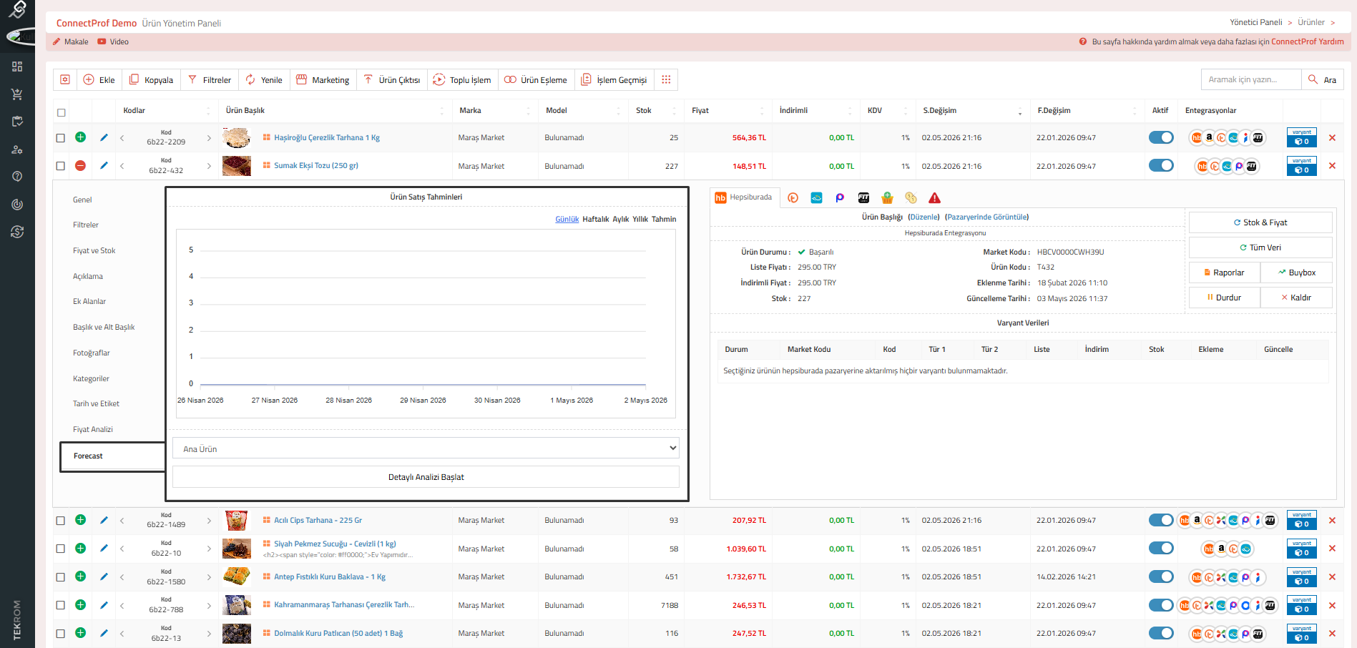
Task: Open the shopping cart sidebar icon
Action: tap(17, 94)
